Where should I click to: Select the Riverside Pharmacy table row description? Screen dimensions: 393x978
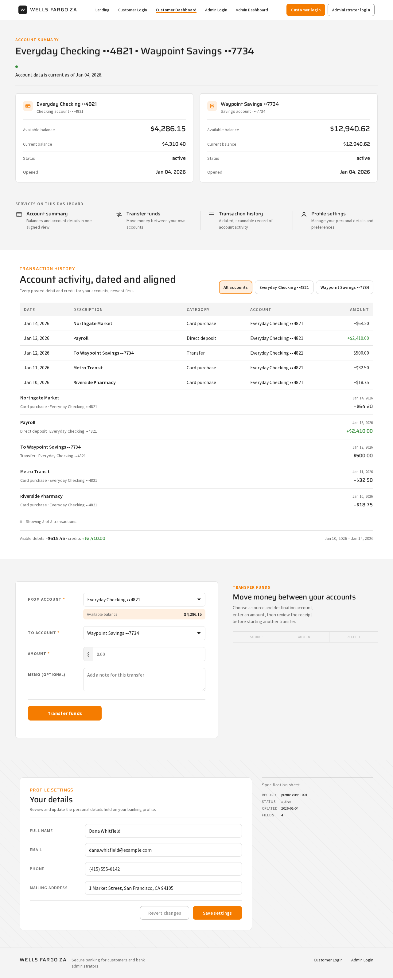95,382
